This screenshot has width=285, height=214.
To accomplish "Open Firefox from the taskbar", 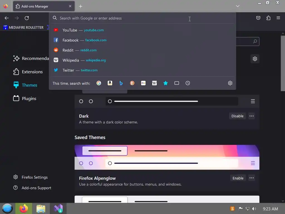I will 24,208.
